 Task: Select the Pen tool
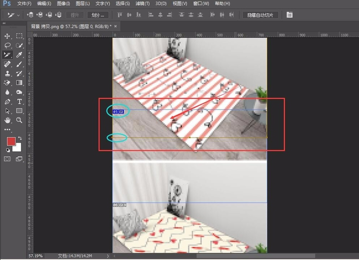pyautogui.click(x=7, y=101)
